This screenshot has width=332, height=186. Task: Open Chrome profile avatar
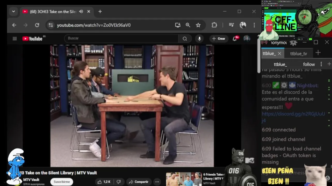(x=243, y=25)
